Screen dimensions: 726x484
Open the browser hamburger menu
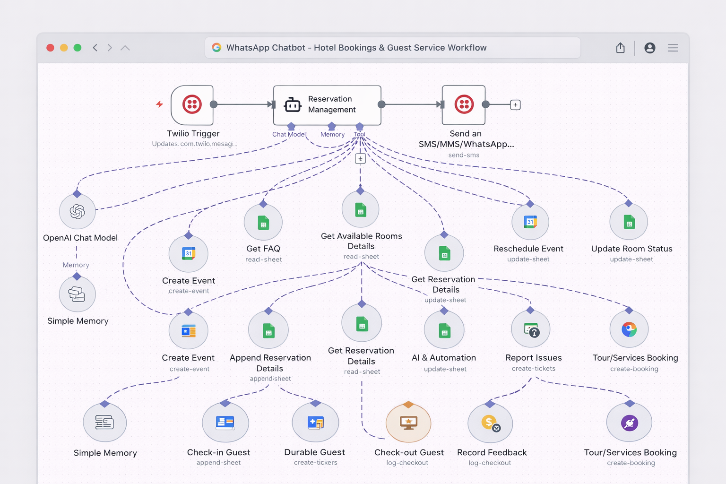673,47
